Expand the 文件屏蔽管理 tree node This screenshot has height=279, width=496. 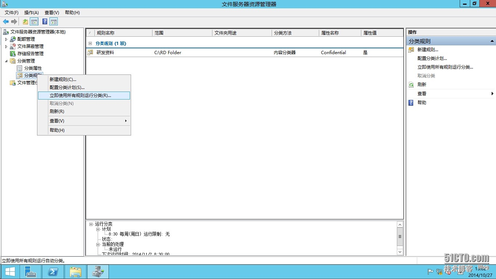pos(6,46)
